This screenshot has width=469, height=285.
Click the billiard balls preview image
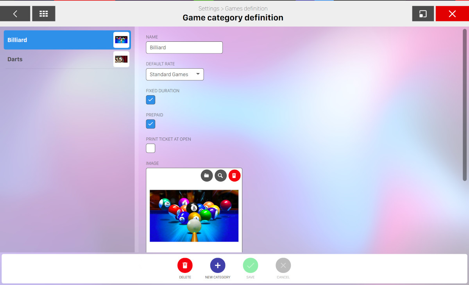pos(194,216)
